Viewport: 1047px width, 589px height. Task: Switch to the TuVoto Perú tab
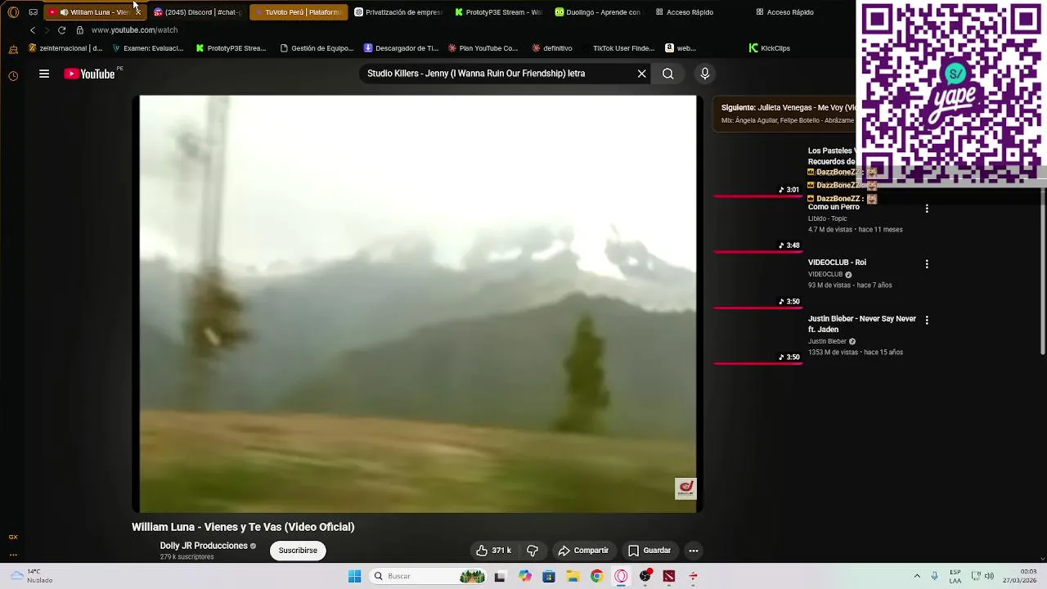click(299, 12)
